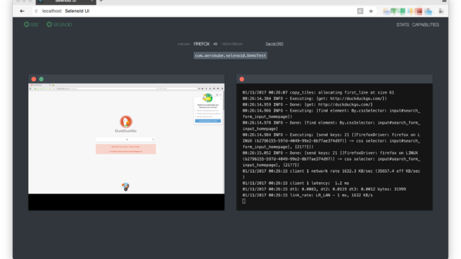
Task: Open the CAPABILITIES page
Action: [x=426, y=24]
